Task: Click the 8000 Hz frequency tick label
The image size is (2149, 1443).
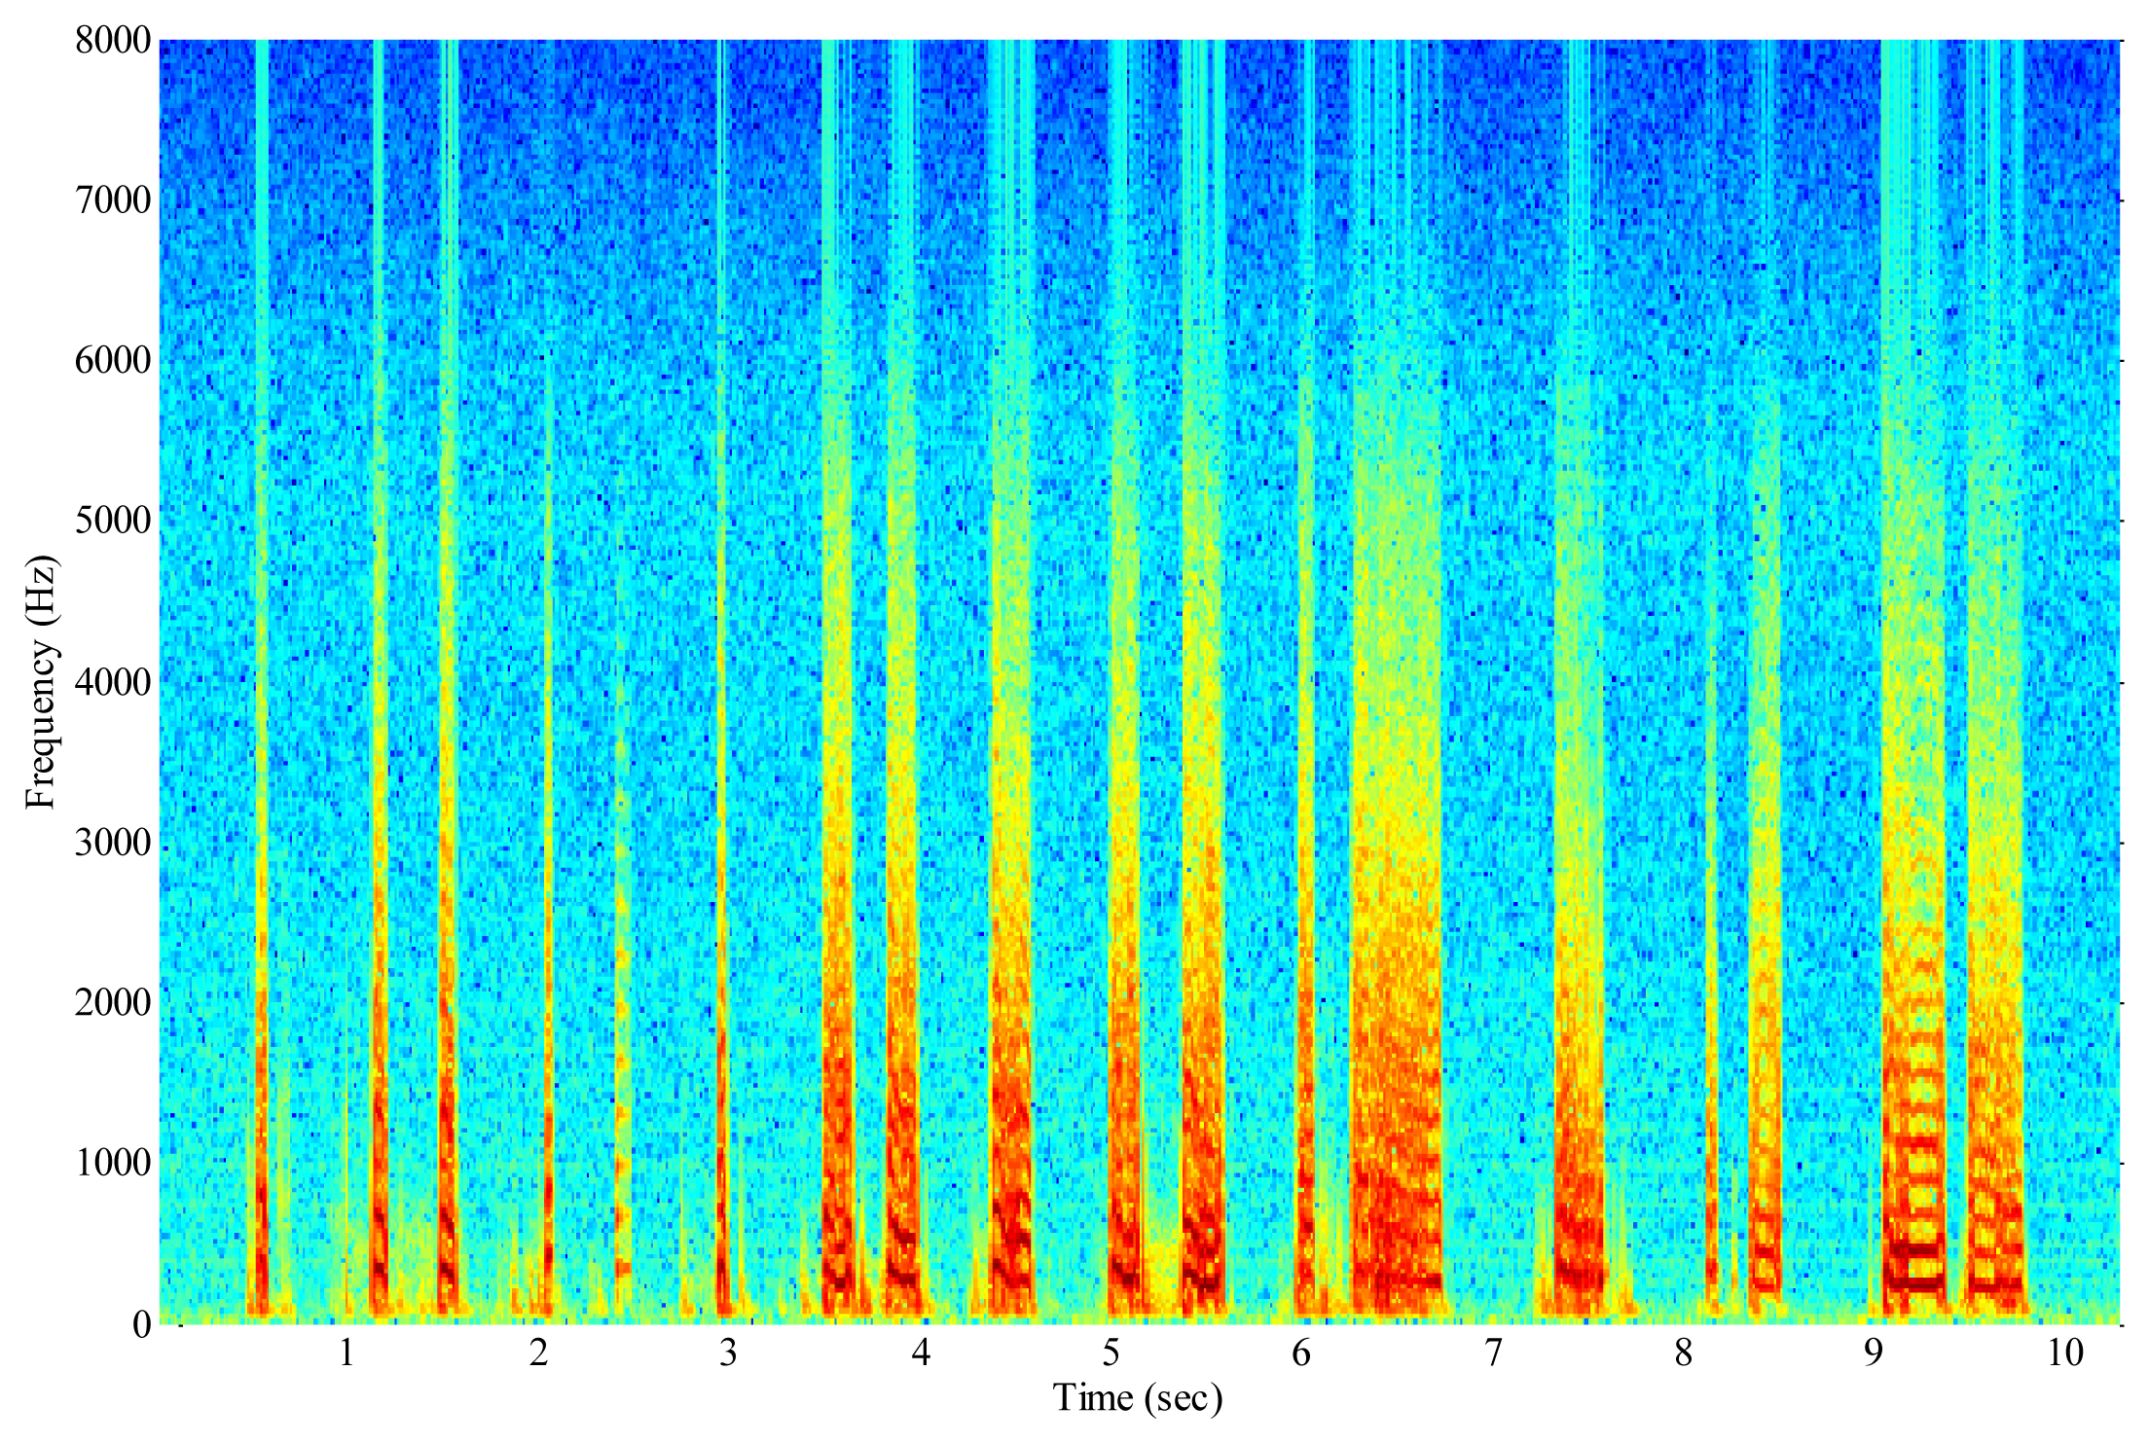Action: [113, 41]
